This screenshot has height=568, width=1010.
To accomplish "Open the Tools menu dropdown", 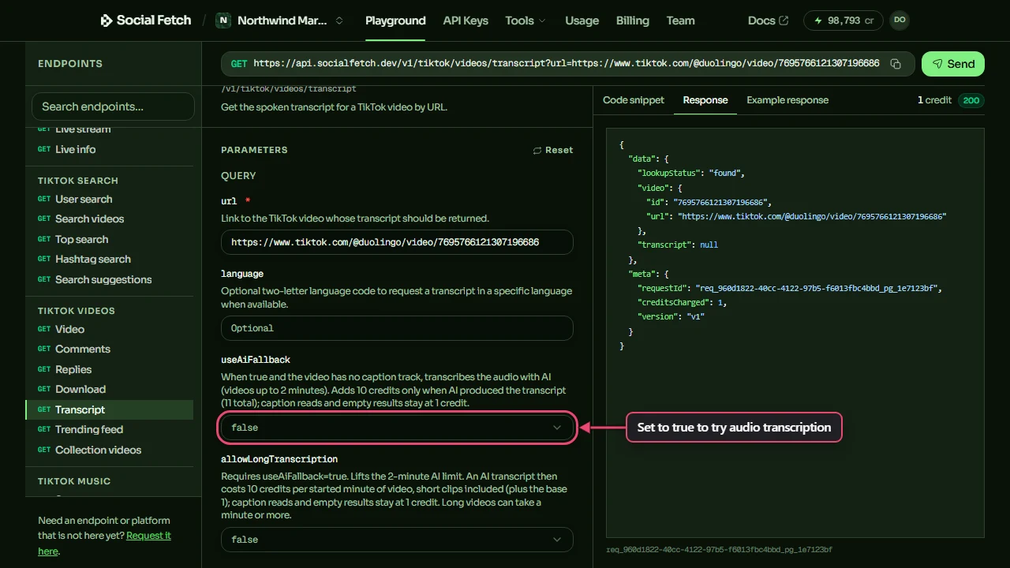I will point(526,21).
